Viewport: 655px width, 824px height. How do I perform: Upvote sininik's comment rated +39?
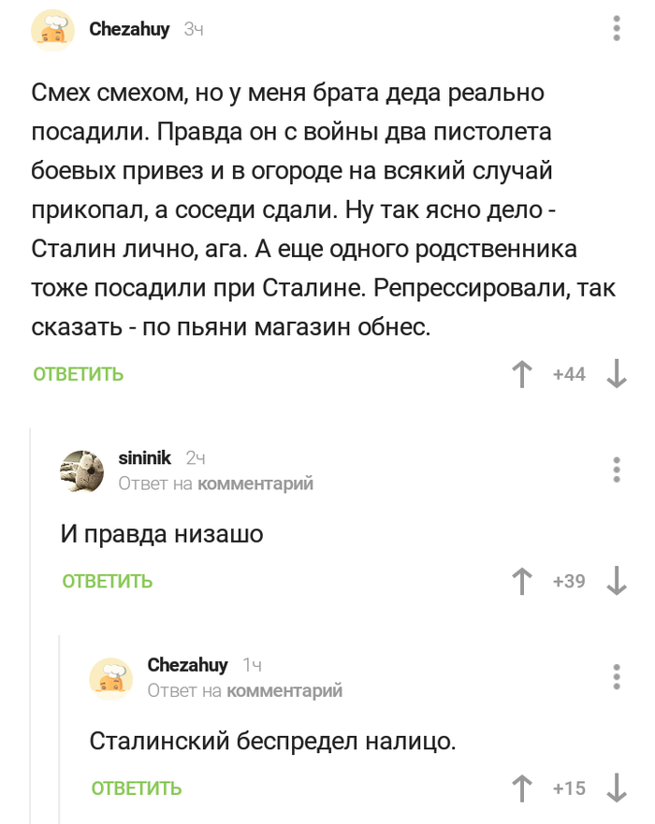point(522,582)
